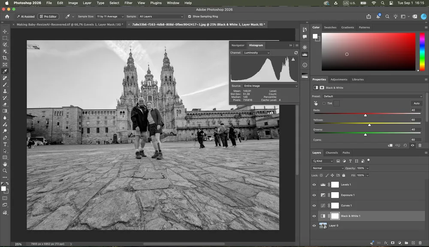Hide the Levels 1 layer
This screenshot has width=429, height=247.
coord(314,185)
